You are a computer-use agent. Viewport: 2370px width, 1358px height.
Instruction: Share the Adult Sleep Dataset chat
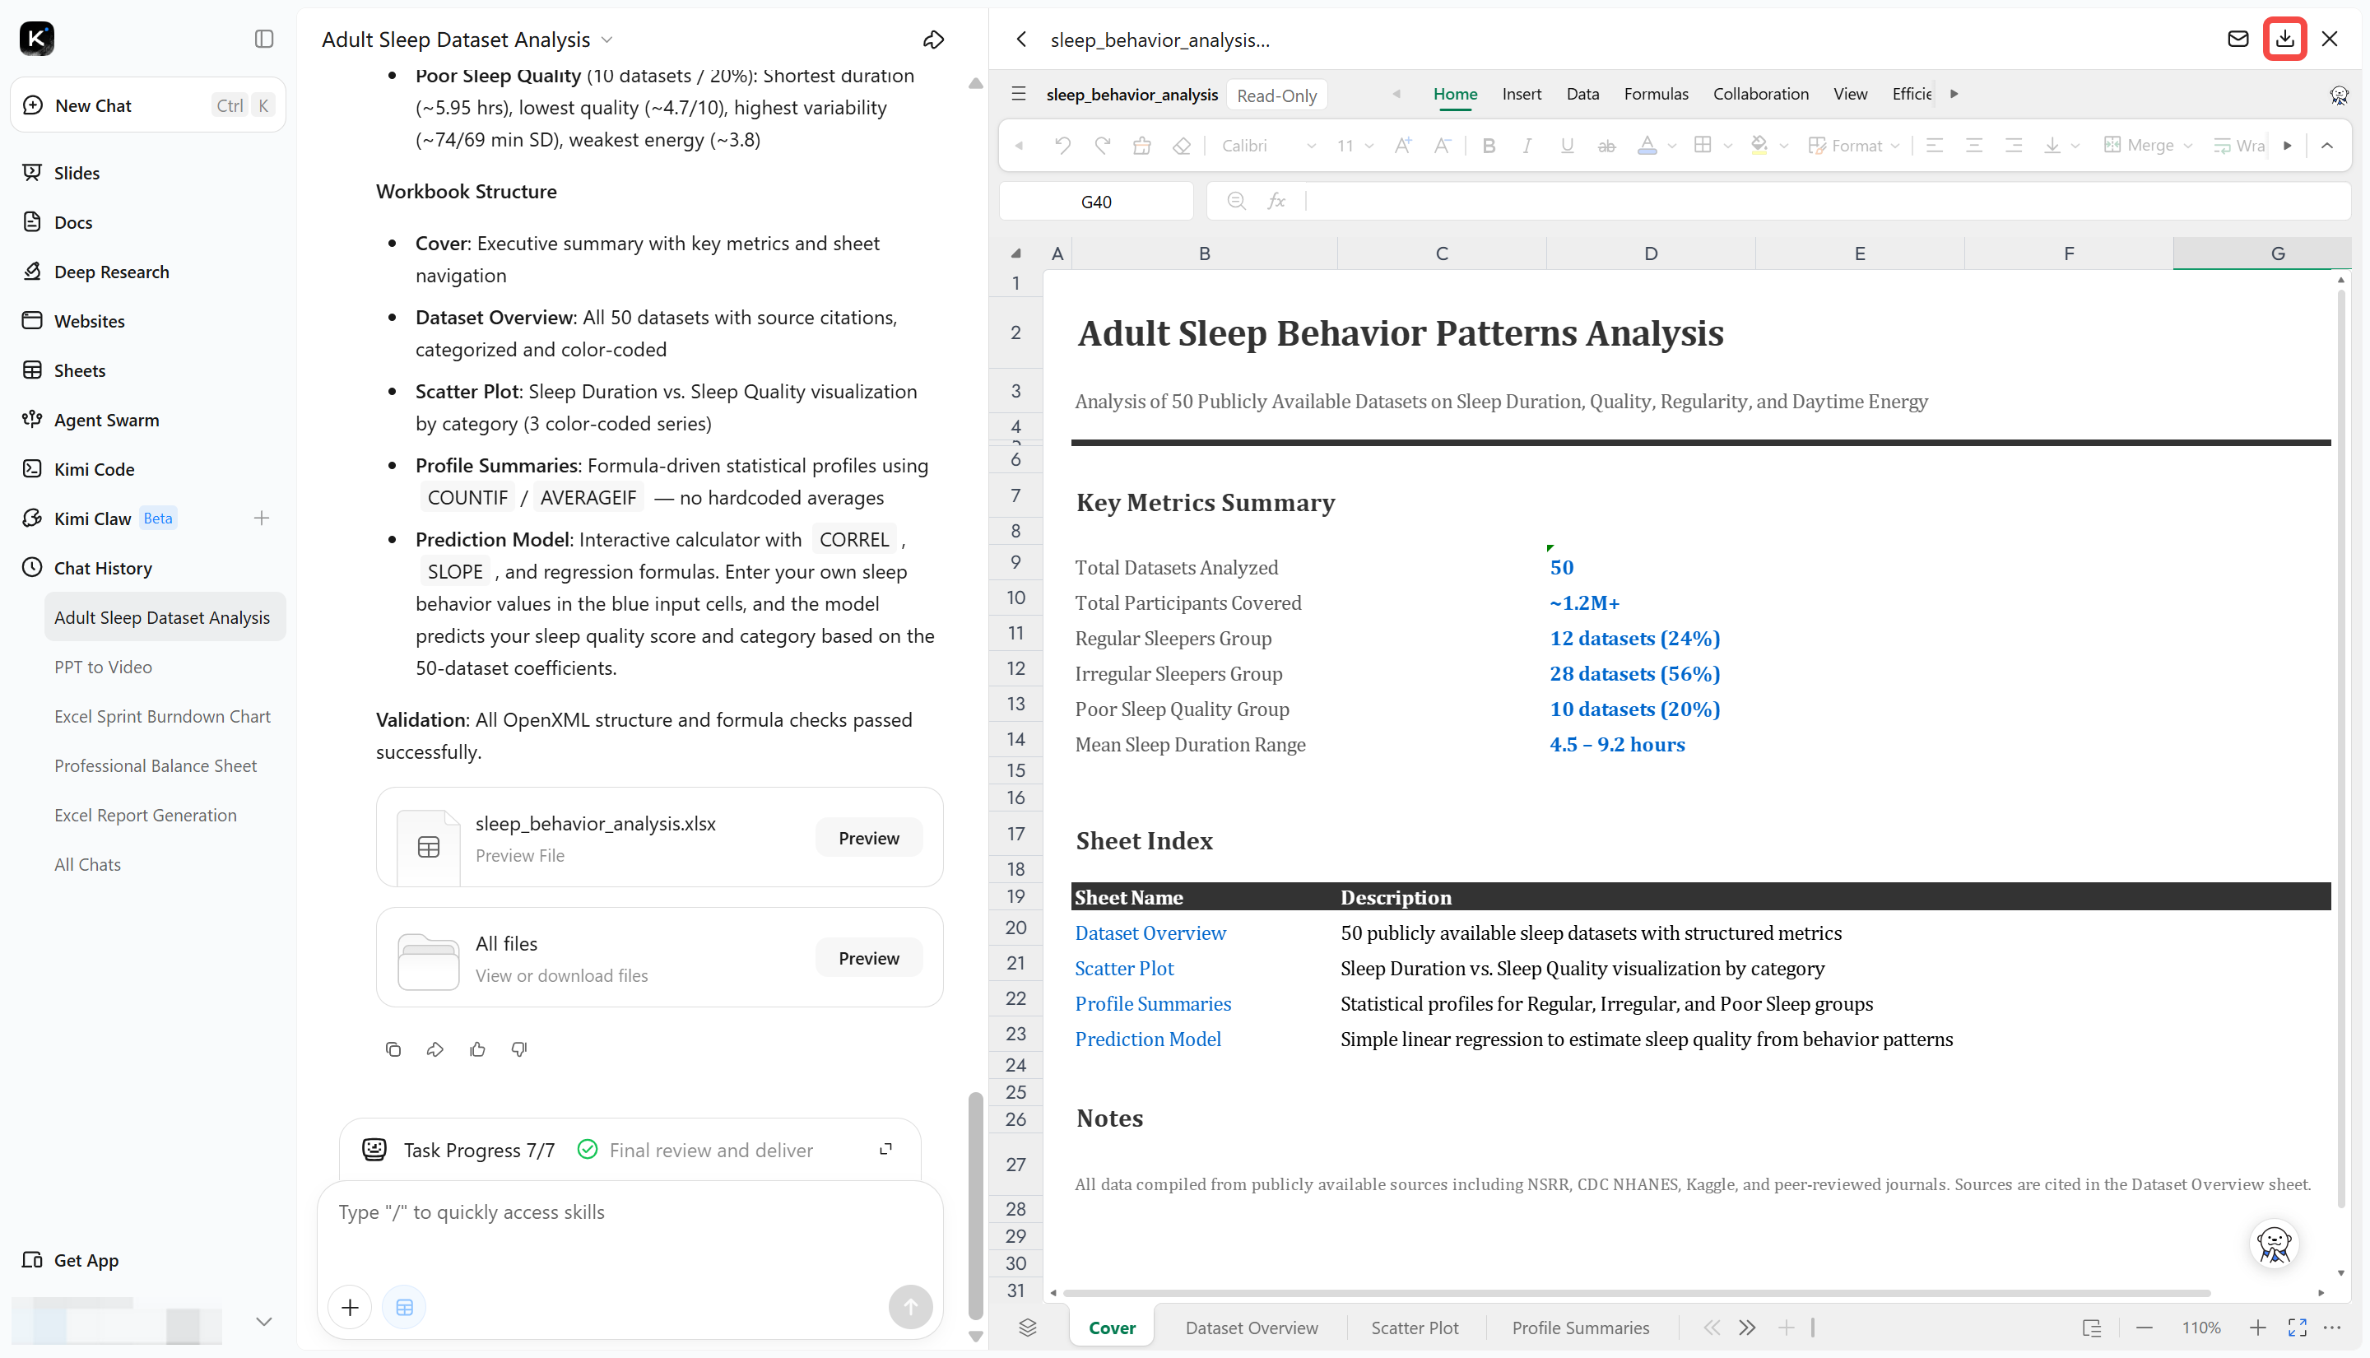click(933, 40)
